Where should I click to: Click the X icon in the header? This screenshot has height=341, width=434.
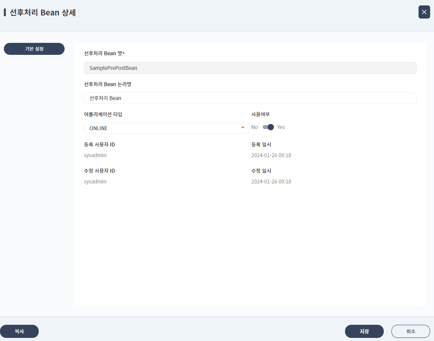point(424,12)
